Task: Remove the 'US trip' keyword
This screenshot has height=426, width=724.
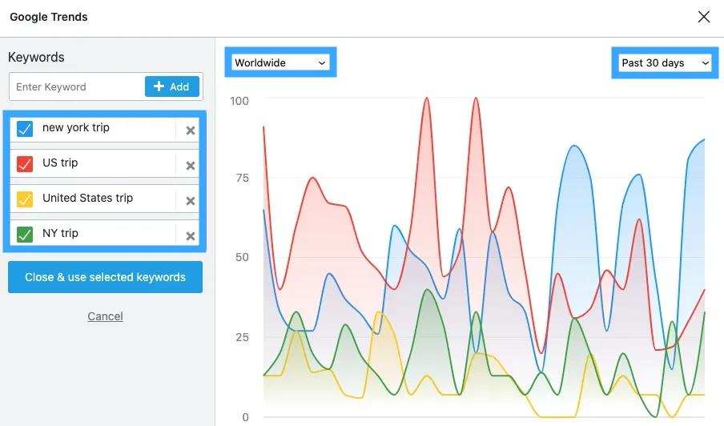Action: point(191,166)
